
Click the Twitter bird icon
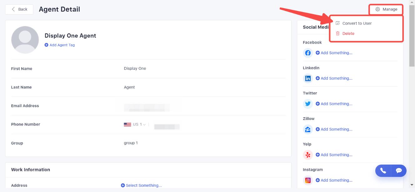click(x=308, y=104)
